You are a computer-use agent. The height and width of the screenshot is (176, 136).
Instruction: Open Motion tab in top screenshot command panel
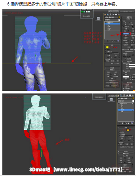[113, 14]
